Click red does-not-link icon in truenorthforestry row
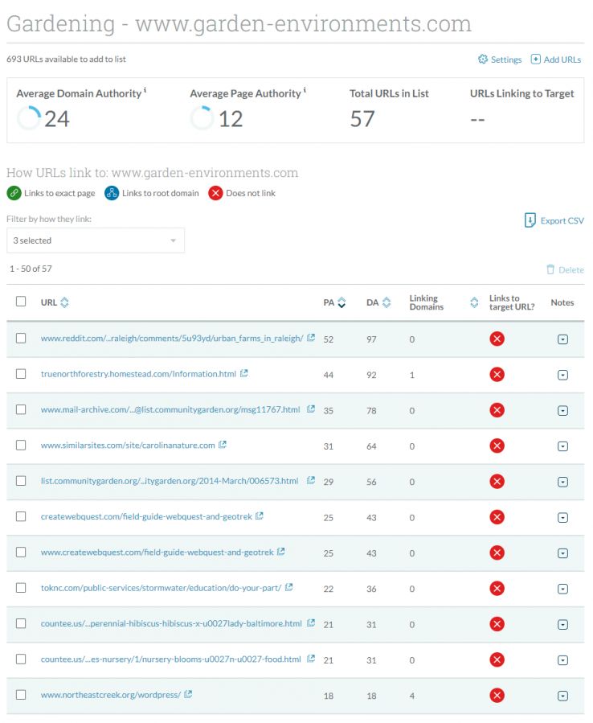Viewport: 593px width, 723px height. (497, 374)
